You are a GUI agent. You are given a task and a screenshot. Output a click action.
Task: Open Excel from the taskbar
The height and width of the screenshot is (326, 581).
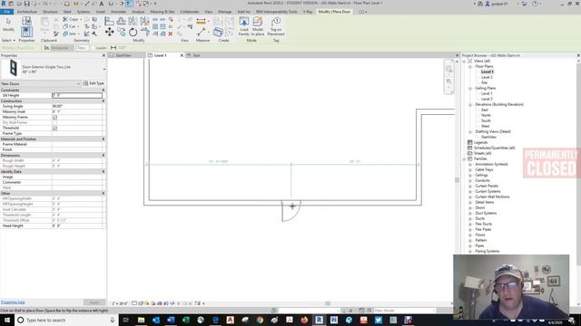tap(185, 320)
